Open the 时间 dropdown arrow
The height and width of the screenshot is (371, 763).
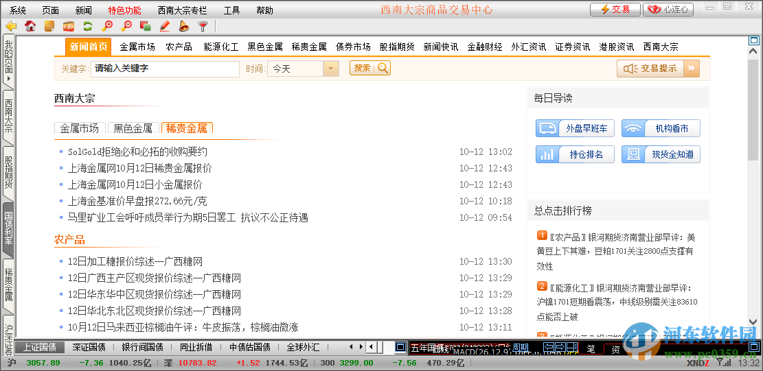click(x=331, y=69)
